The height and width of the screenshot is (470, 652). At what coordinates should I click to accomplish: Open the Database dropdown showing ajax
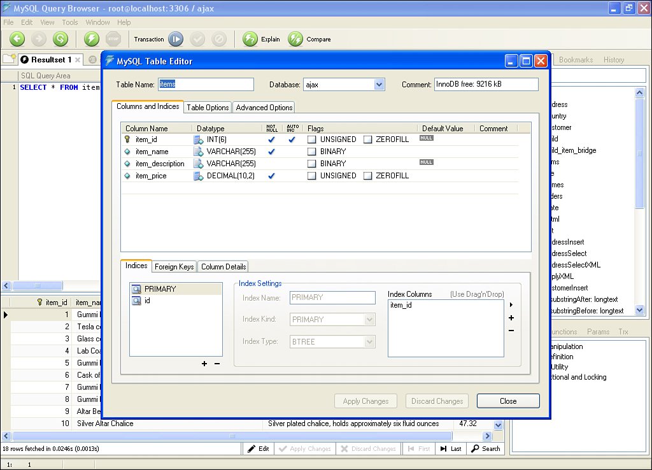coord(379,85)
